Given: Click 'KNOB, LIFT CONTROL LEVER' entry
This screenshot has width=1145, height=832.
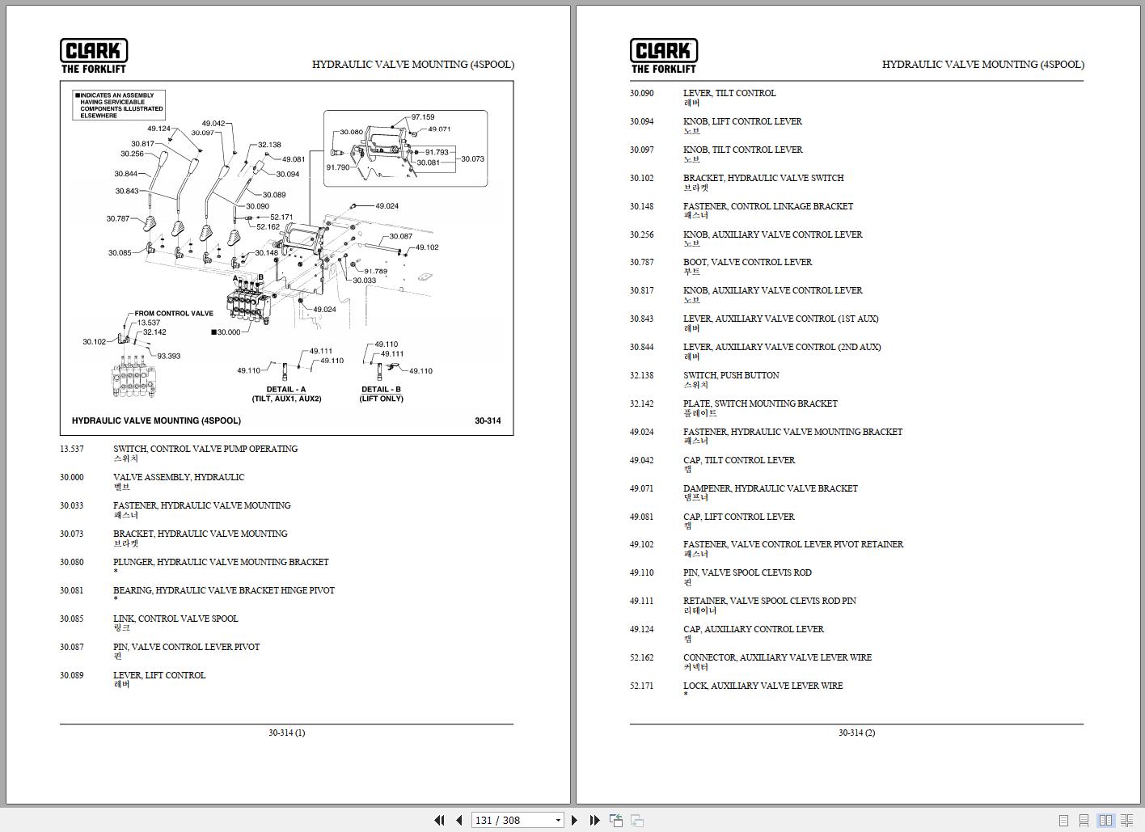Looking at the screenshot, I should (x=742, y=121).
